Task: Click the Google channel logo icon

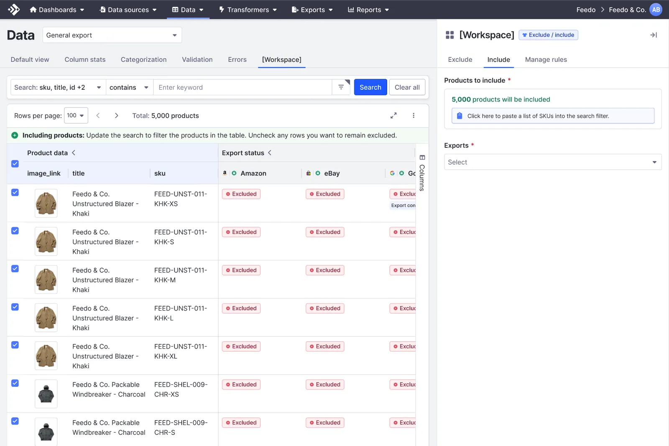Action: click(392, 173)
